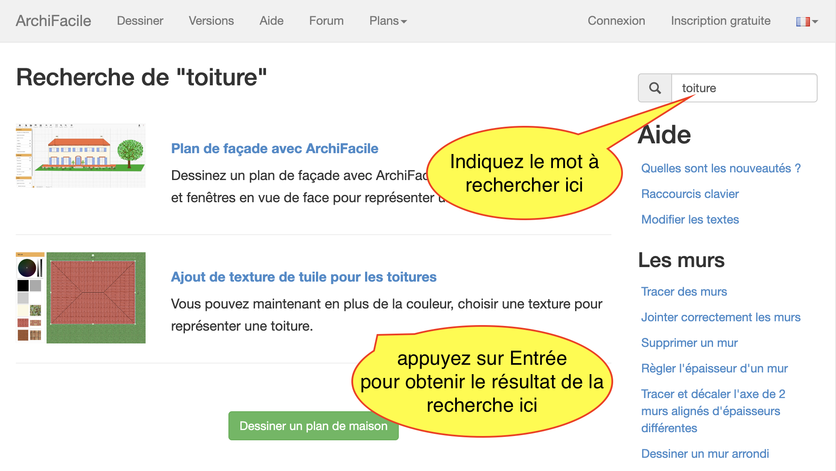This screenshot has width=836, height=471.
Task: Open the Forum section
Action: [326, 21]
